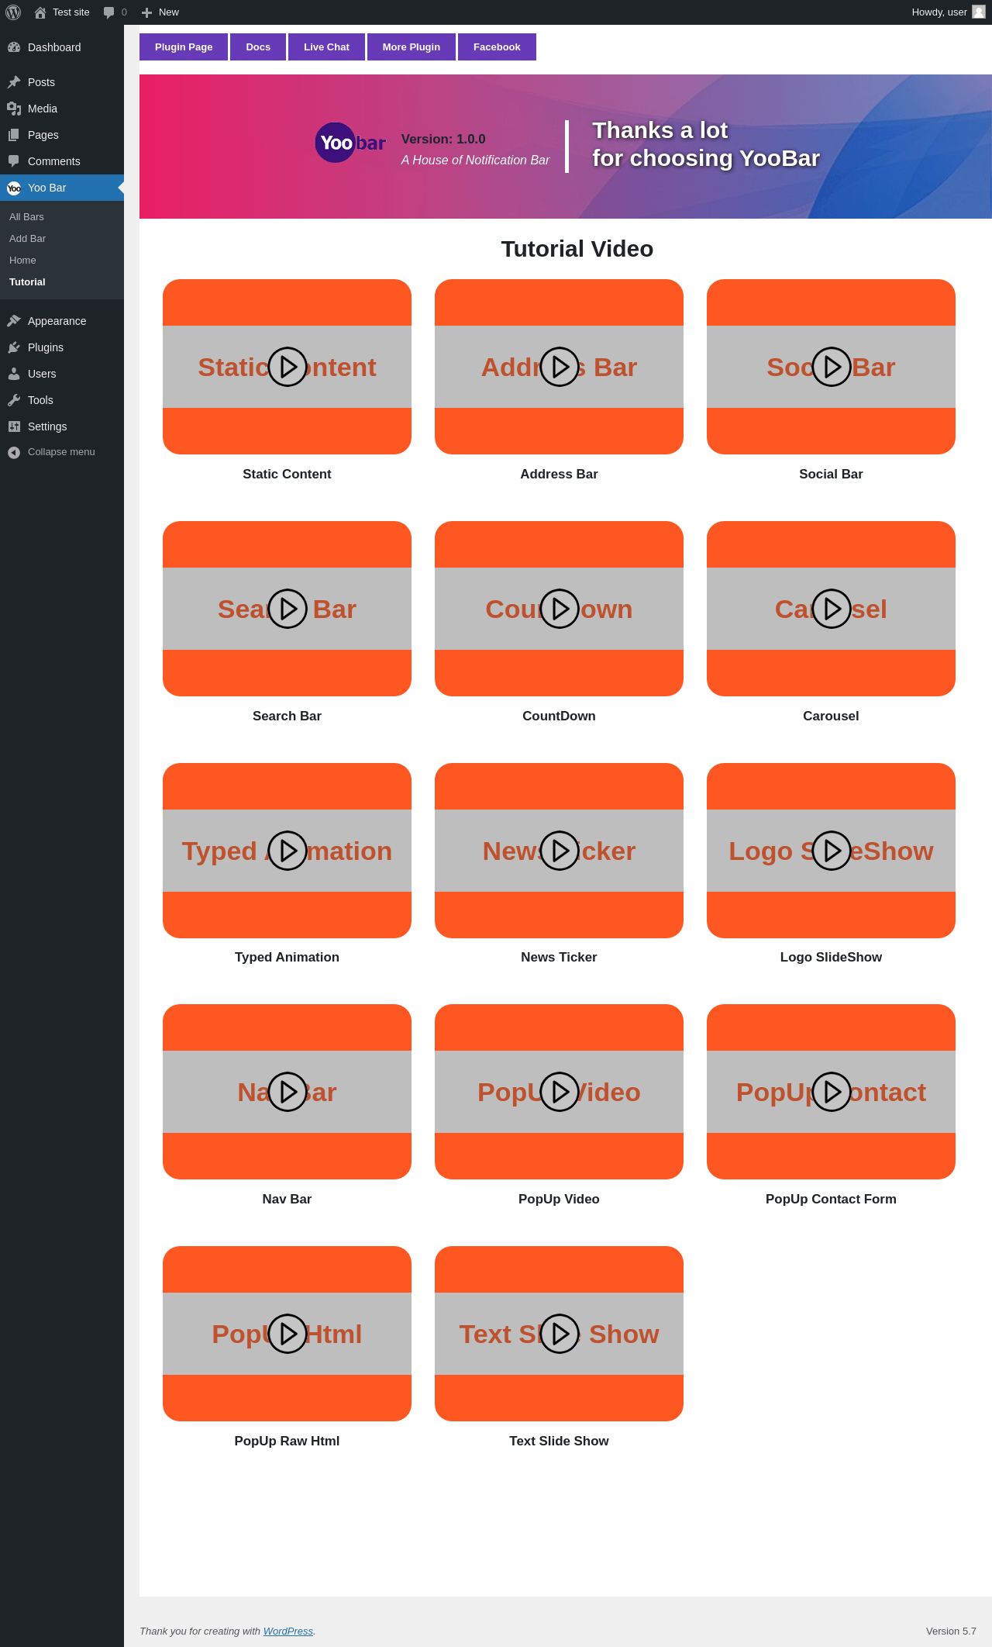Play the Text Slide Show video
992x1647 pixels.
click(560, 1334)
